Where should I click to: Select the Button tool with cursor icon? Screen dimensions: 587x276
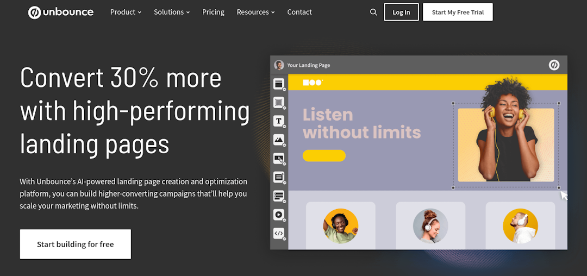[278, 159]
